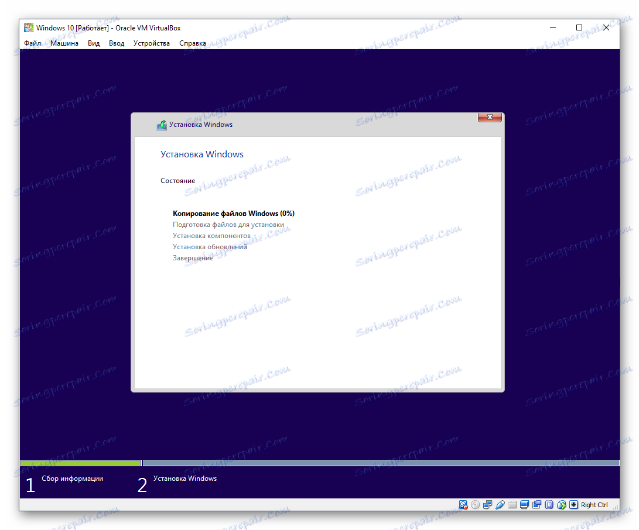Open the Вид menu
The image size is (639, 530).
tap(94, 43)
